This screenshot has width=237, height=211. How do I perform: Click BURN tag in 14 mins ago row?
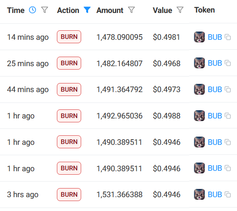click(x=69, y=37)
